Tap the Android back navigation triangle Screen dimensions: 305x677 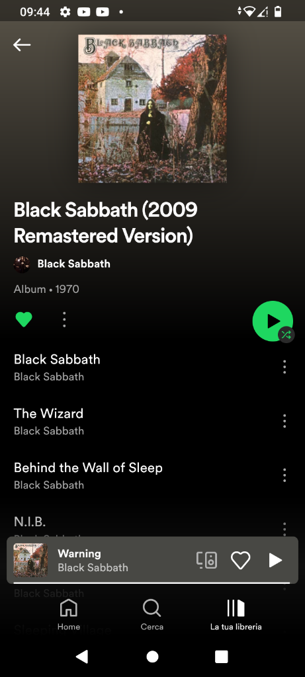point(82,657)
